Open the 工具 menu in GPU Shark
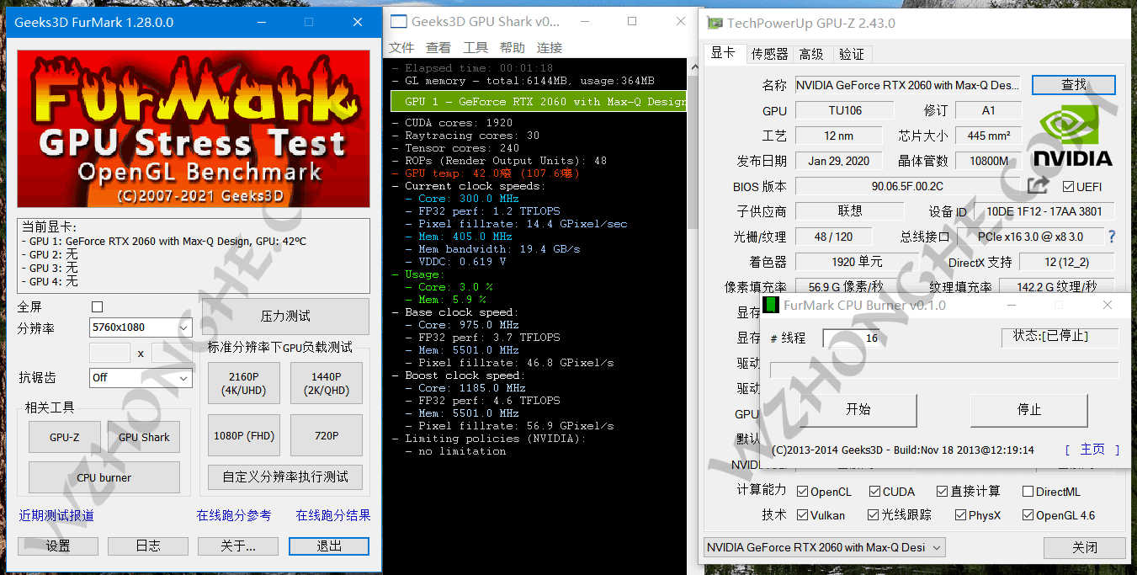 476,48
